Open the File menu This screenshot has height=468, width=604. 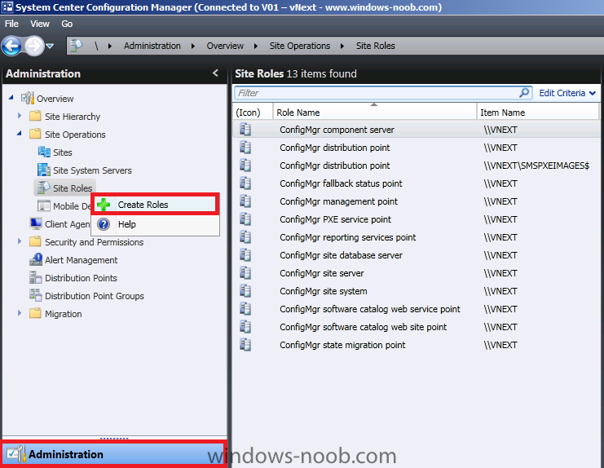click(11, 24)
